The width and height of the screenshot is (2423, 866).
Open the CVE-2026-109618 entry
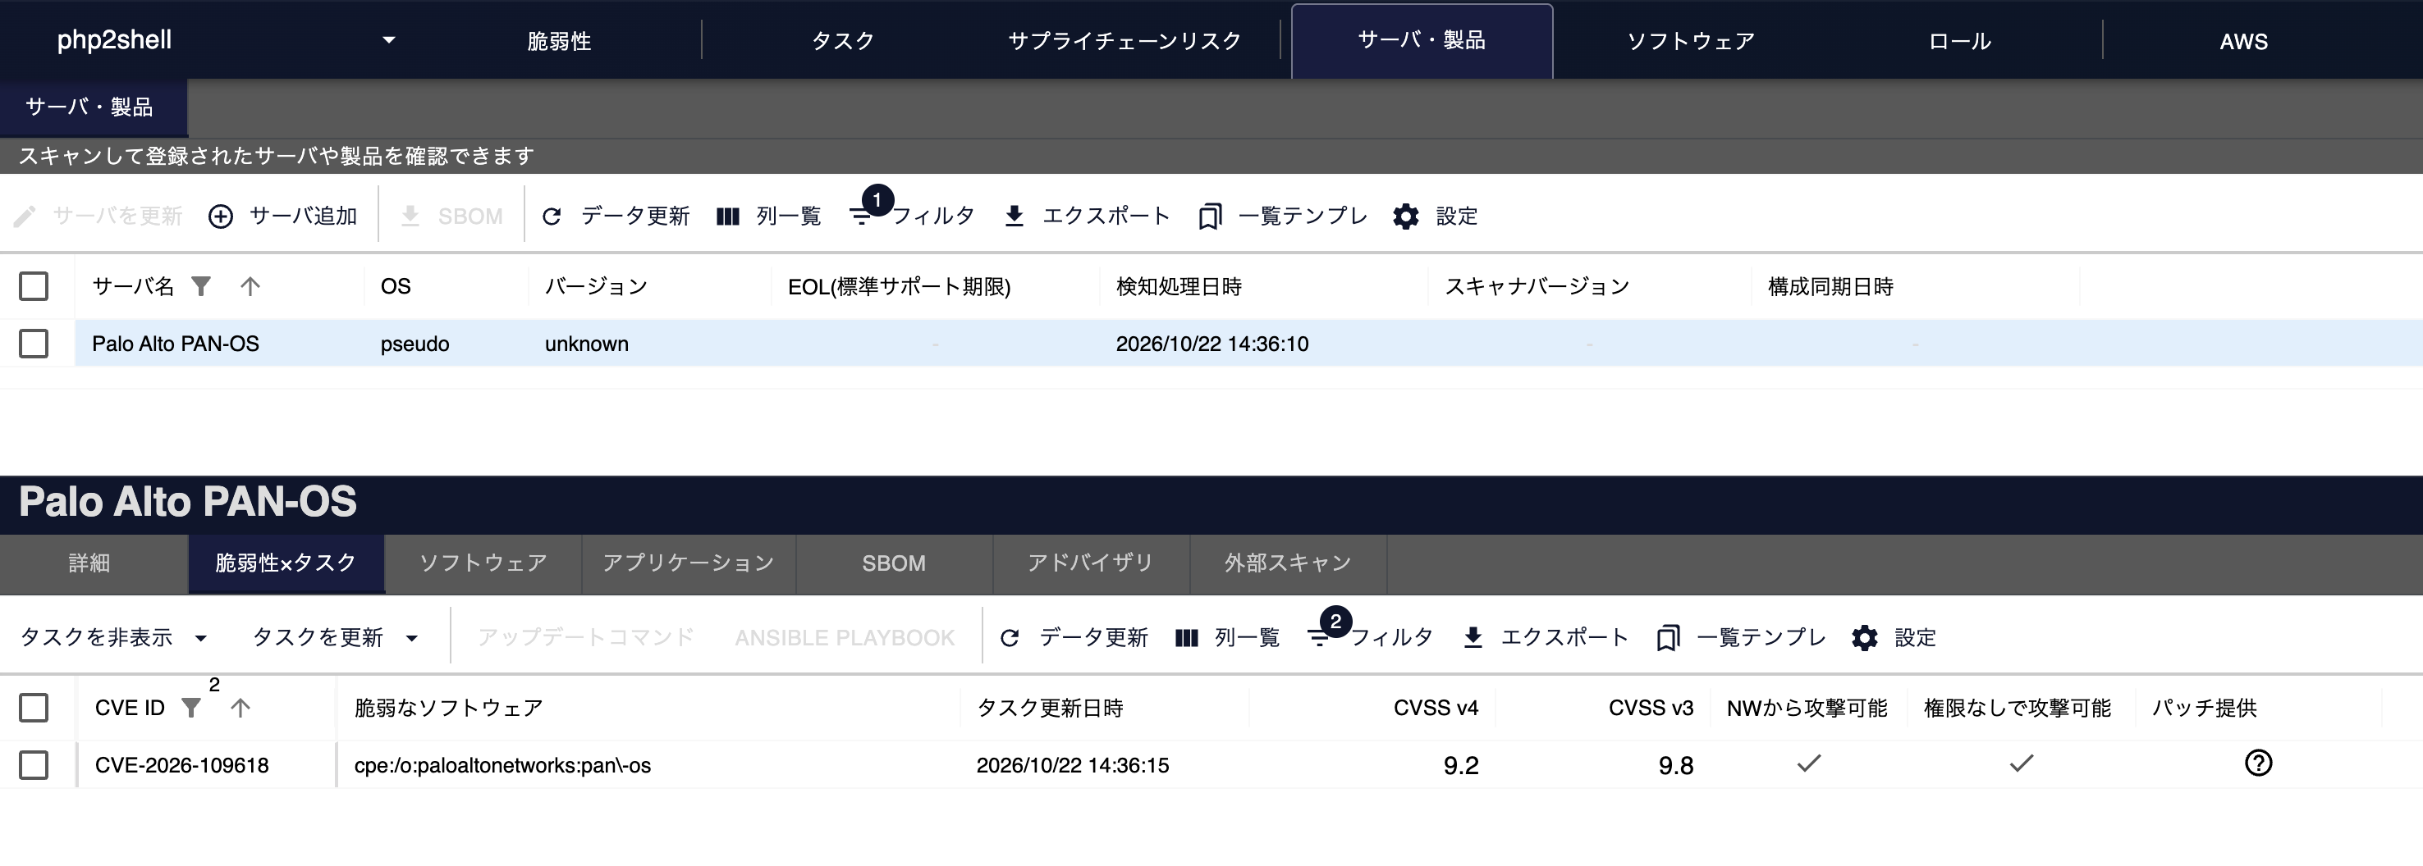pos(181,764)
